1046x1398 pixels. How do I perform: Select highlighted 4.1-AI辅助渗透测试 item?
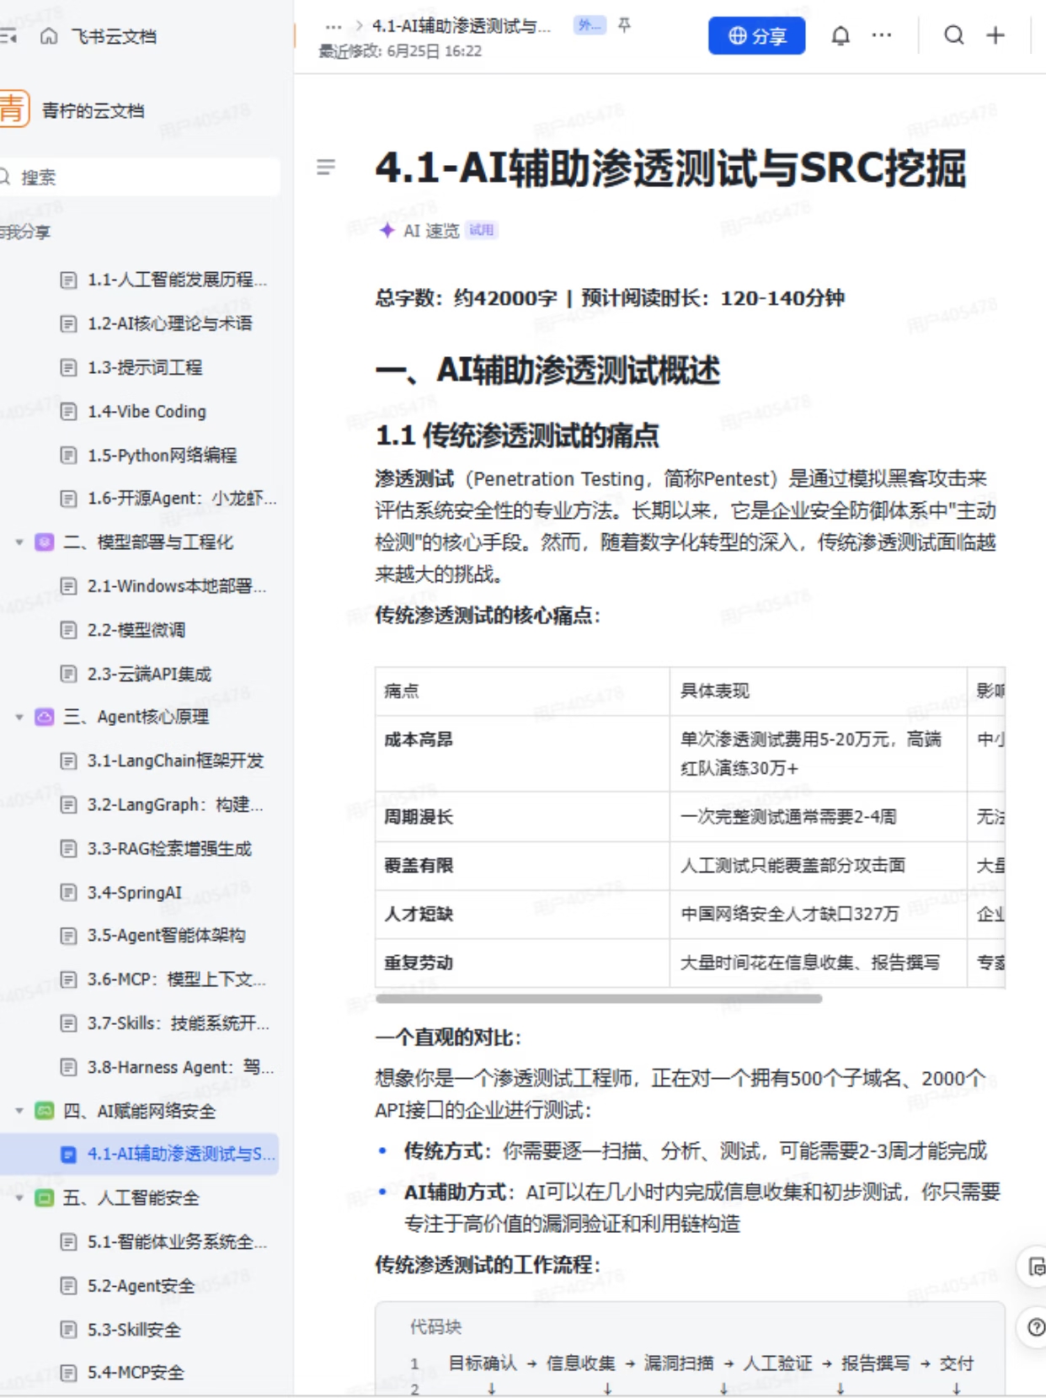click(140, 1154)
